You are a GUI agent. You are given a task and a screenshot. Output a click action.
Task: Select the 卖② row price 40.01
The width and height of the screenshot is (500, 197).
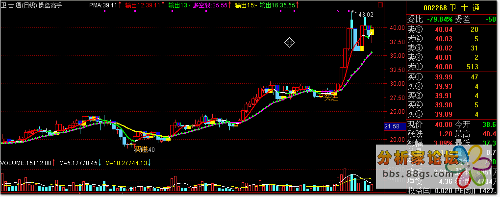(x=444, y=57)
